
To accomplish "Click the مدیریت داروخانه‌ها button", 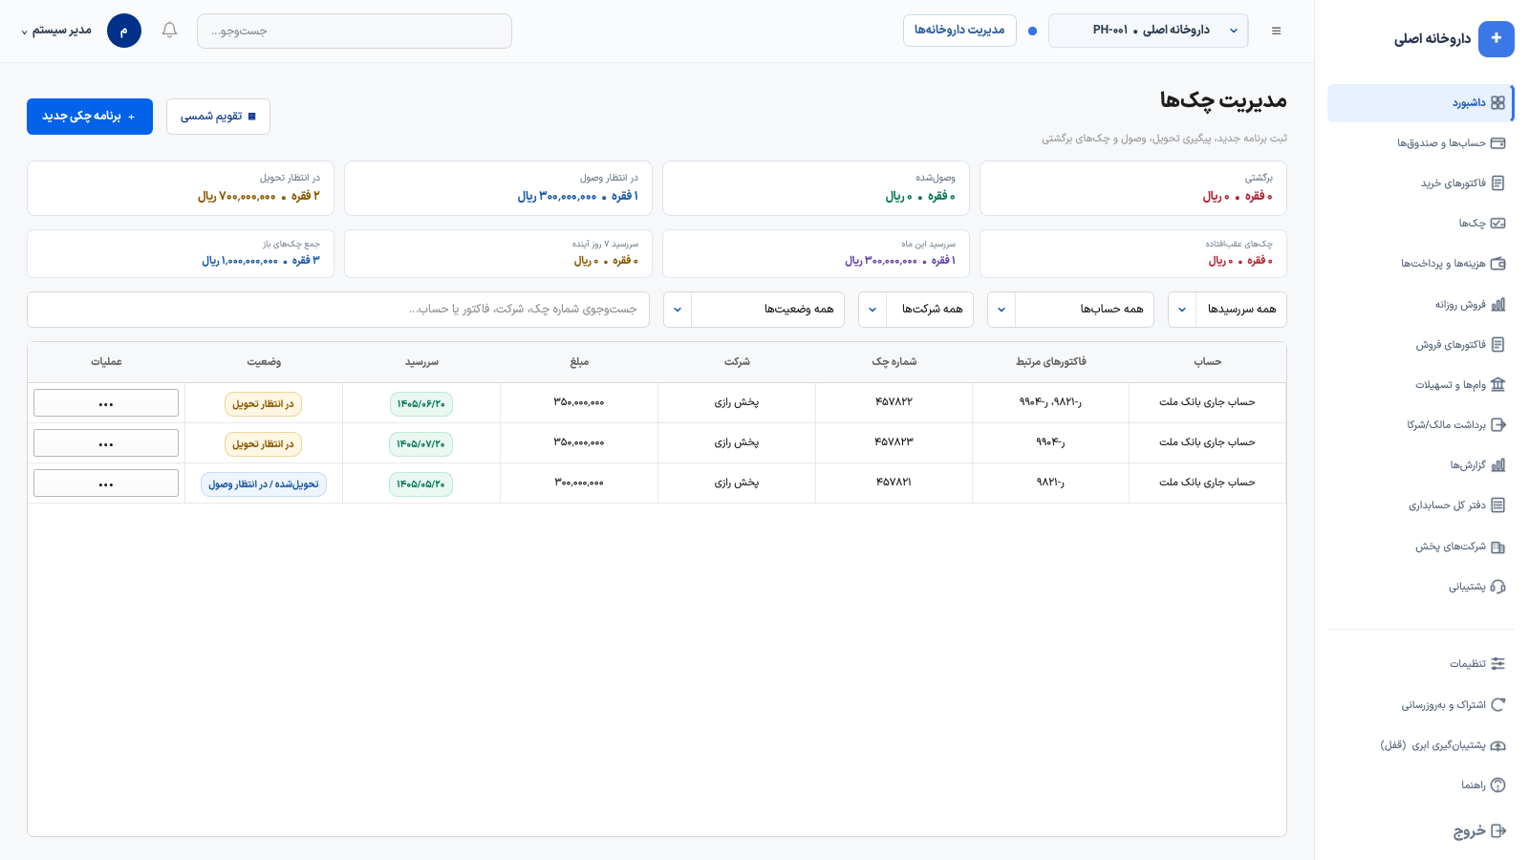I will 959,31.
